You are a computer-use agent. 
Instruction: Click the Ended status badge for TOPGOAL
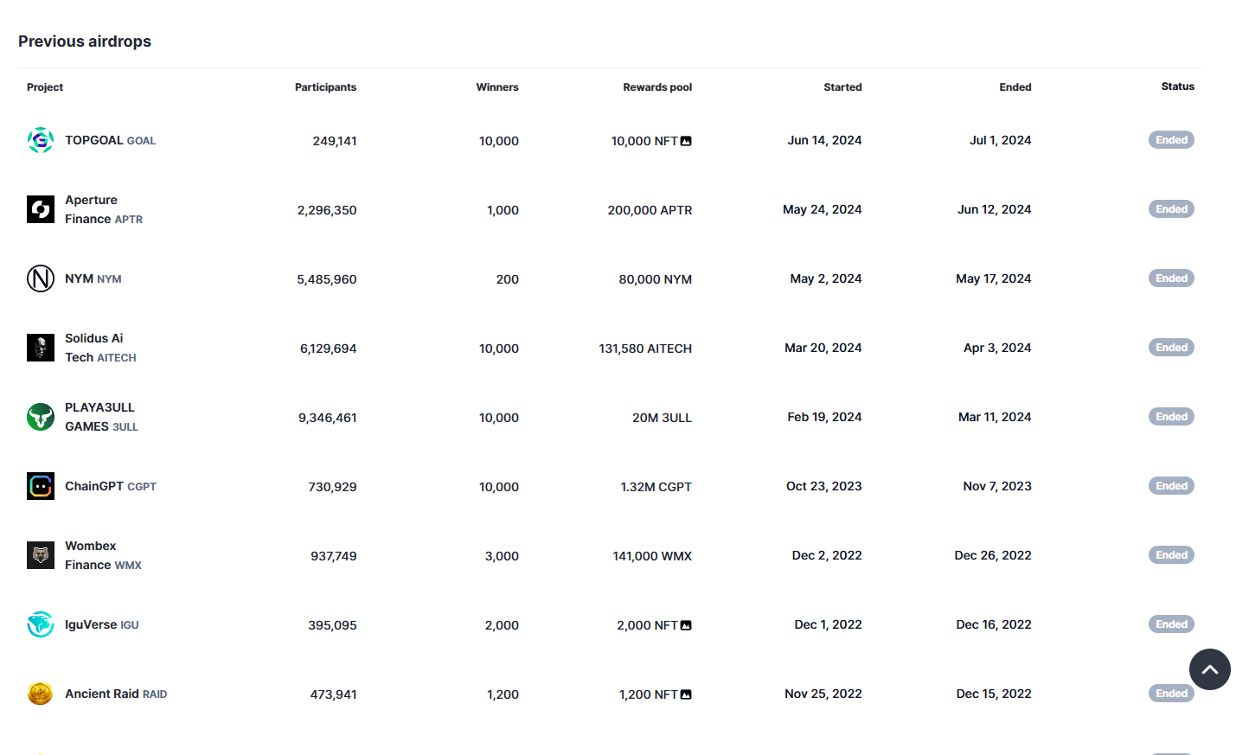pyautogui.click(x=1171, y=140)
